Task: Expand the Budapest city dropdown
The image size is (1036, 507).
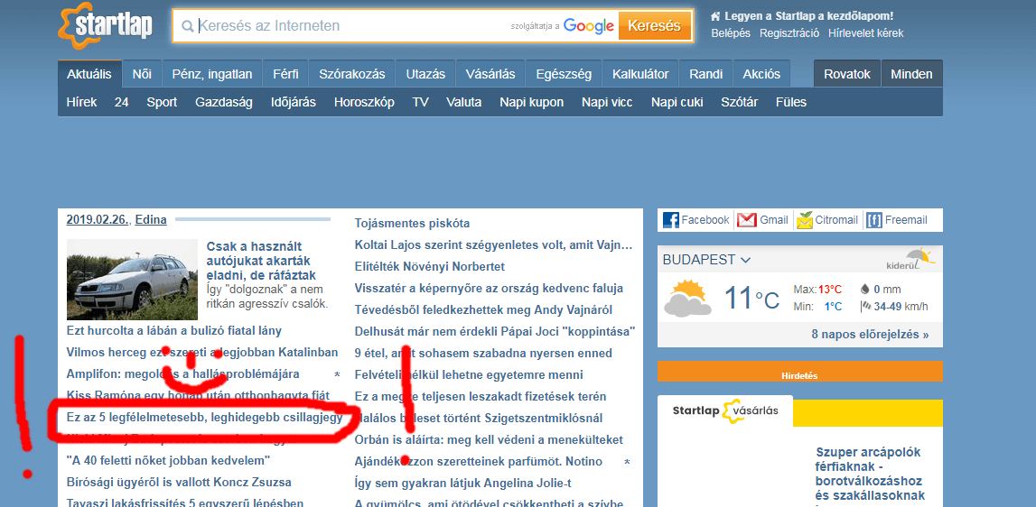Action: click(x=745, y=260)
